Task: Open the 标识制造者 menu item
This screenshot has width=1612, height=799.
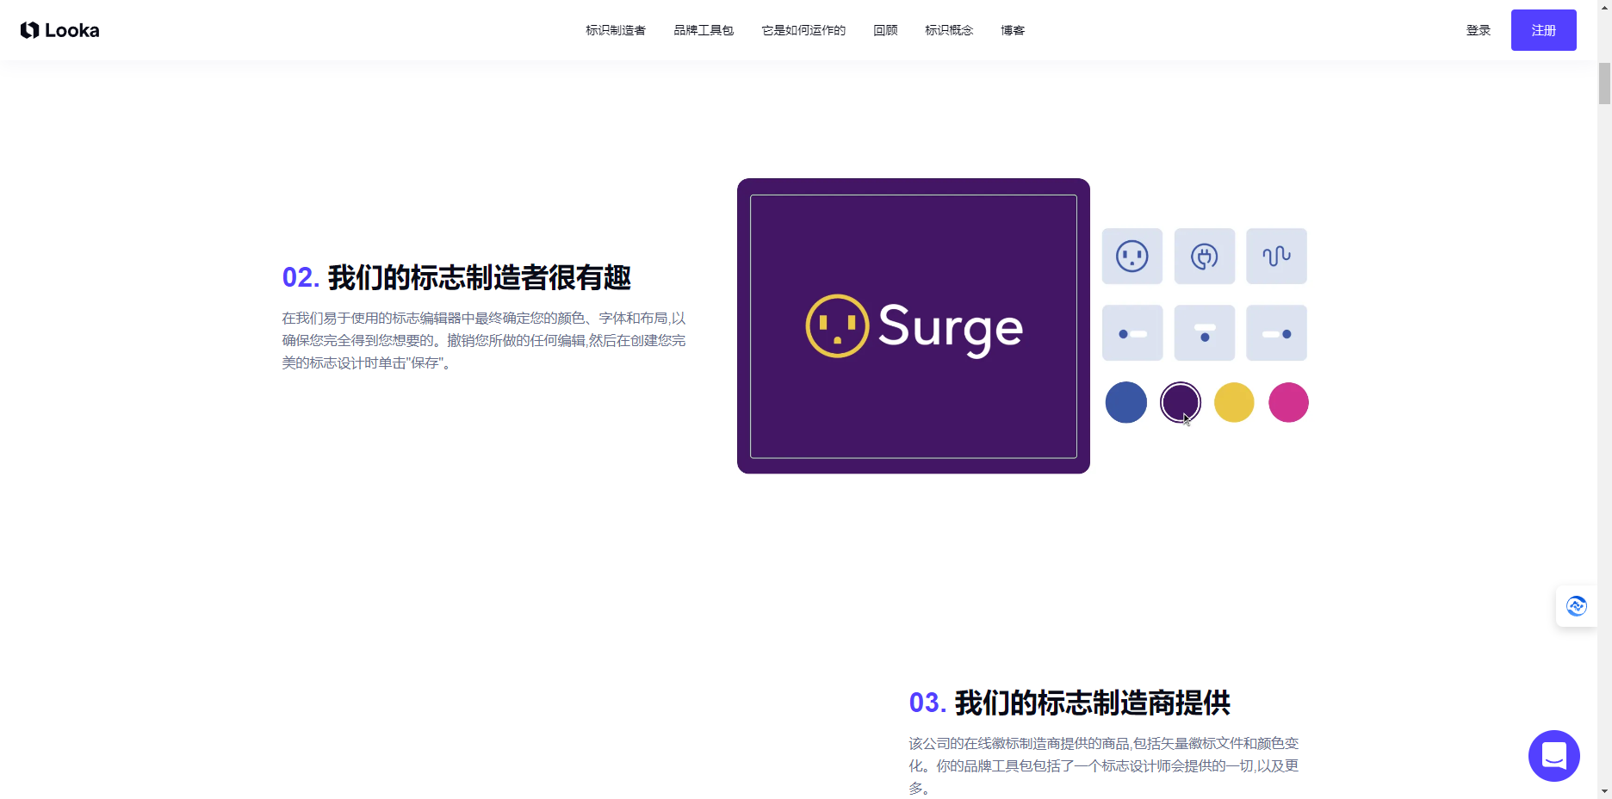Action: (615, 30)
